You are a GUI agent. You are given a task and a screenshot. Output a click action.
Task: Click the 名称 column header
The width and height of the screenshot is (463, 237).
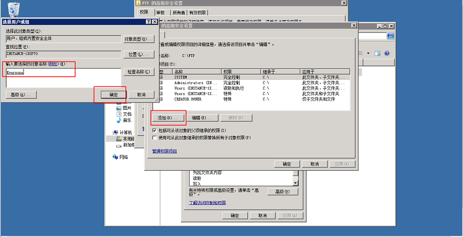click(x=197, y=72)
